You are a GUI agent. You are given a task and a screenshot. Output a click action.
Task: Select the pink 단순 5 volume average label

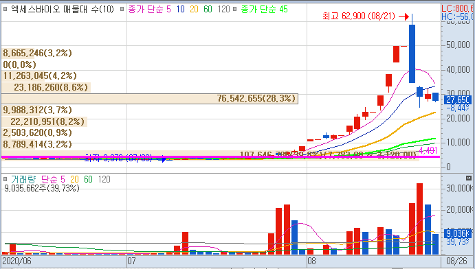point(53,179)
